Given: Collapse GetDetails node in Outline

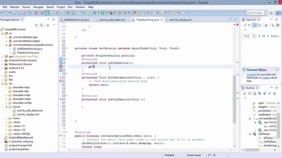Looking at the screenshot, I should tap(250, 134).
